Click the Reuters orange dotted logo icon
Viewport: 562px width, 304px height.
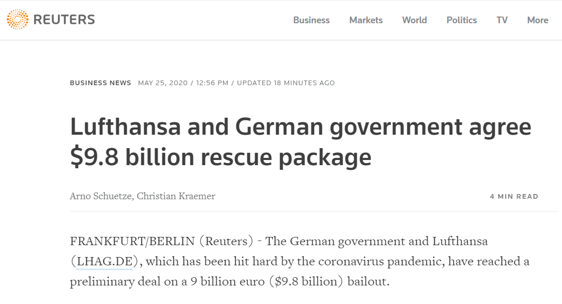18,20
